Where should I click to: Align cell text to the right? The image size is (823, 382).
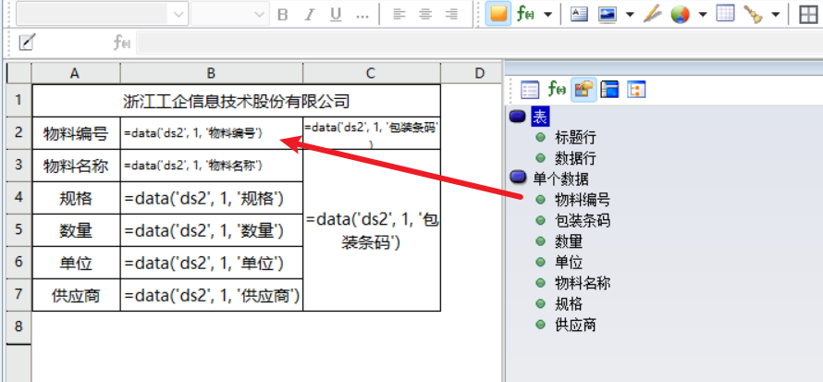click(451, 15)
